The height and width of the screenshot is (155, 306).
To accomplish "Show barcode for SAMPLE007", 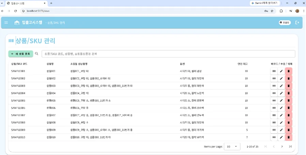I will click(274, 115).
